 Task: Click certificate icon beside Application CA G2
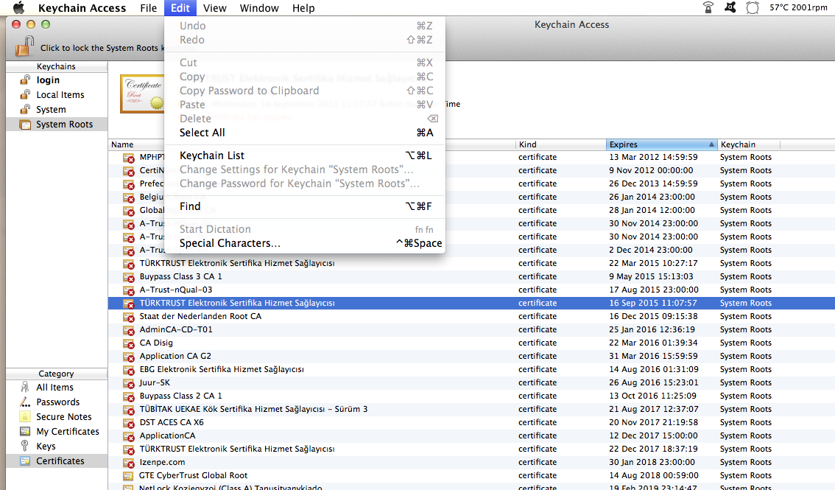(x=128, y=357)
